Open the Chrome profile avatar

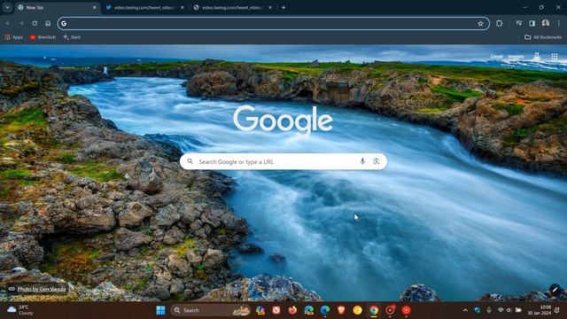pyautogui.click(x=546, y=24)
